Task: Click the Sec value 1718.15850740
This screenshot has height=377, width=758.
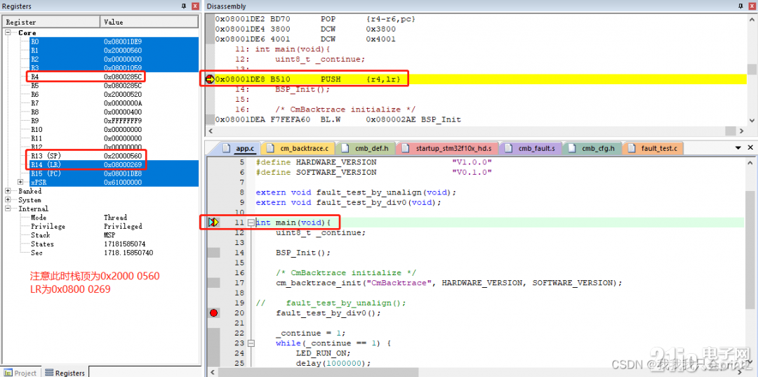Action: (128, 253)
